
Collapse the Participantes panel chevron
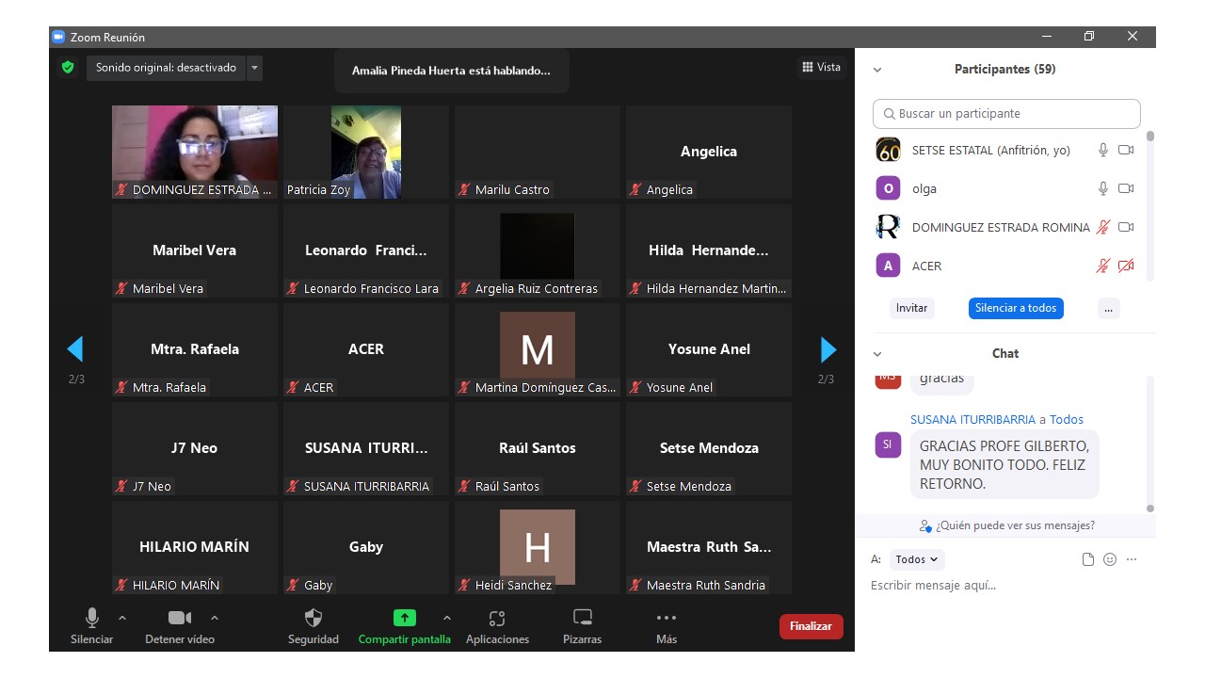[x=877, y=70]
